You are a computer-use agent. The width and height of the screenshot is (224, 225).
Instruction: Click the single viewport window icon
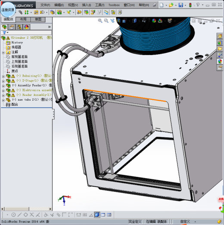(x=103, y=215)
